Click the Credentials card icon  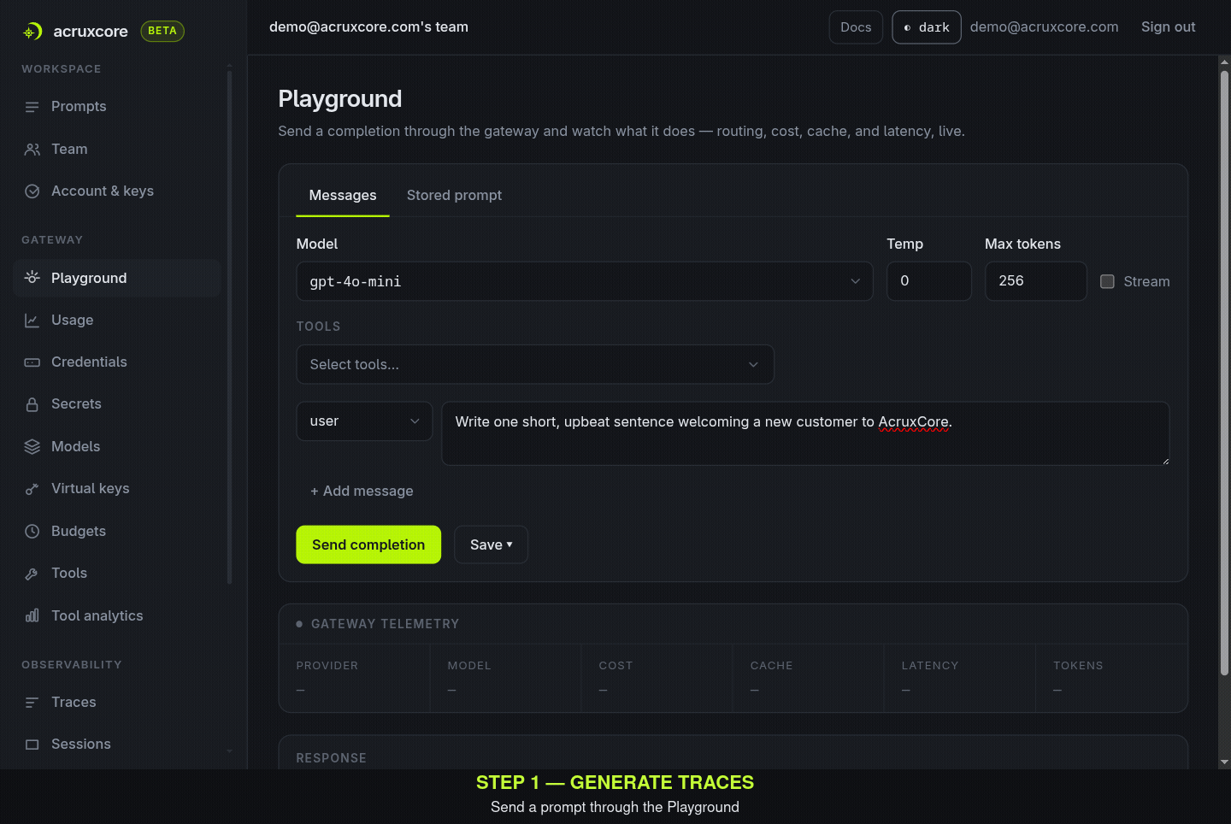32,362
